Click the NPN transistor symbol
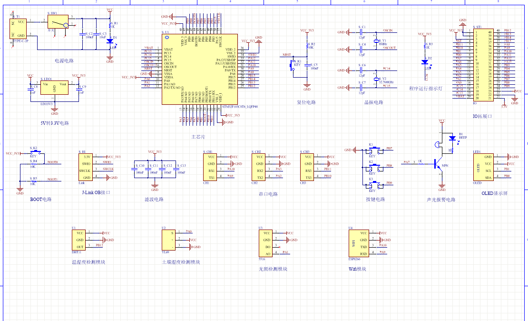Viewport: 528px width, 321px height. click(438, 165)
